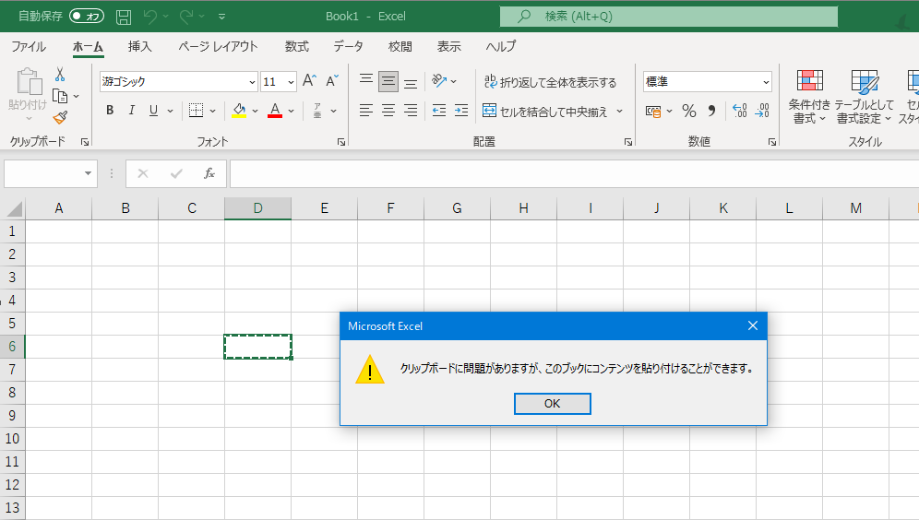Open テーブルとして書式設定 format as table menu
This screenshot has height=520, width=919.
pos(864,97)
